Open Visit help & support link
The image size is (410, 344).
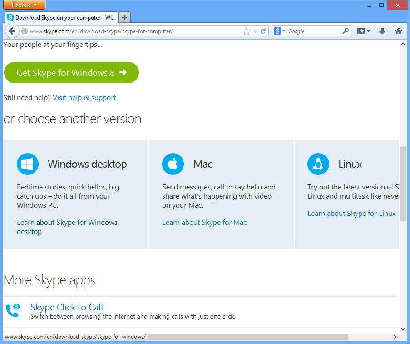point(84,98)
